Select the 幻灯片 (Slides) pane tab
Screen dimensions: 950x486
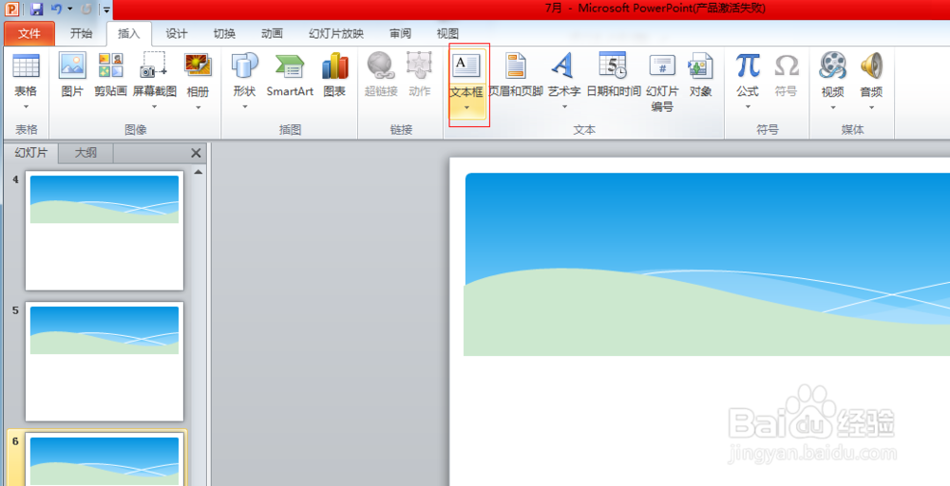(31, 153)
